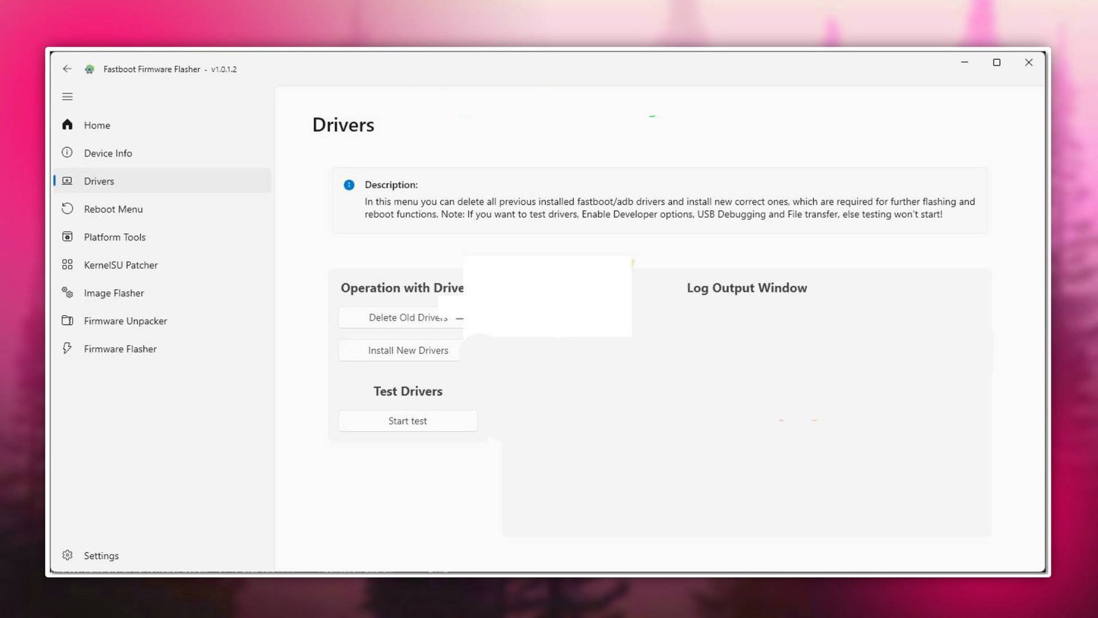1098x618 pixels.
Task: Click the back arrow at top left
Action: 67,69
